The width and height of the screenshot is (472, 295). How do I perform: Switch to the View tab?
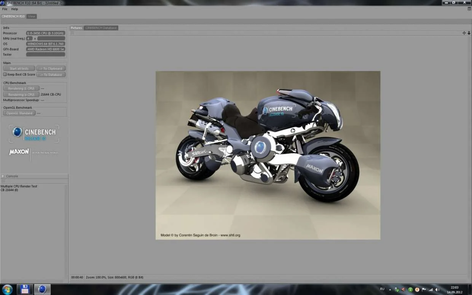[32, 16]
